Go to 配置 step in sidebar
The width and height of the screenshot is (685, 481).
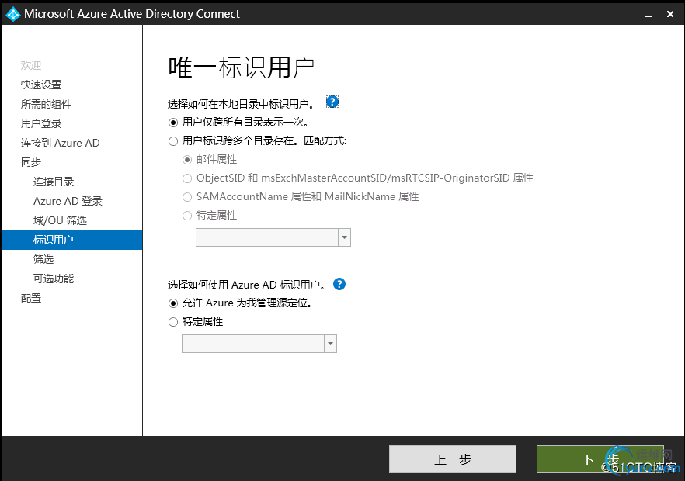[31, 298]
